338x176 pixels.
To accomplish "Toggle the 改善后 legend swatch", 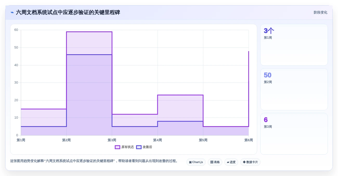I will (139, 147).
